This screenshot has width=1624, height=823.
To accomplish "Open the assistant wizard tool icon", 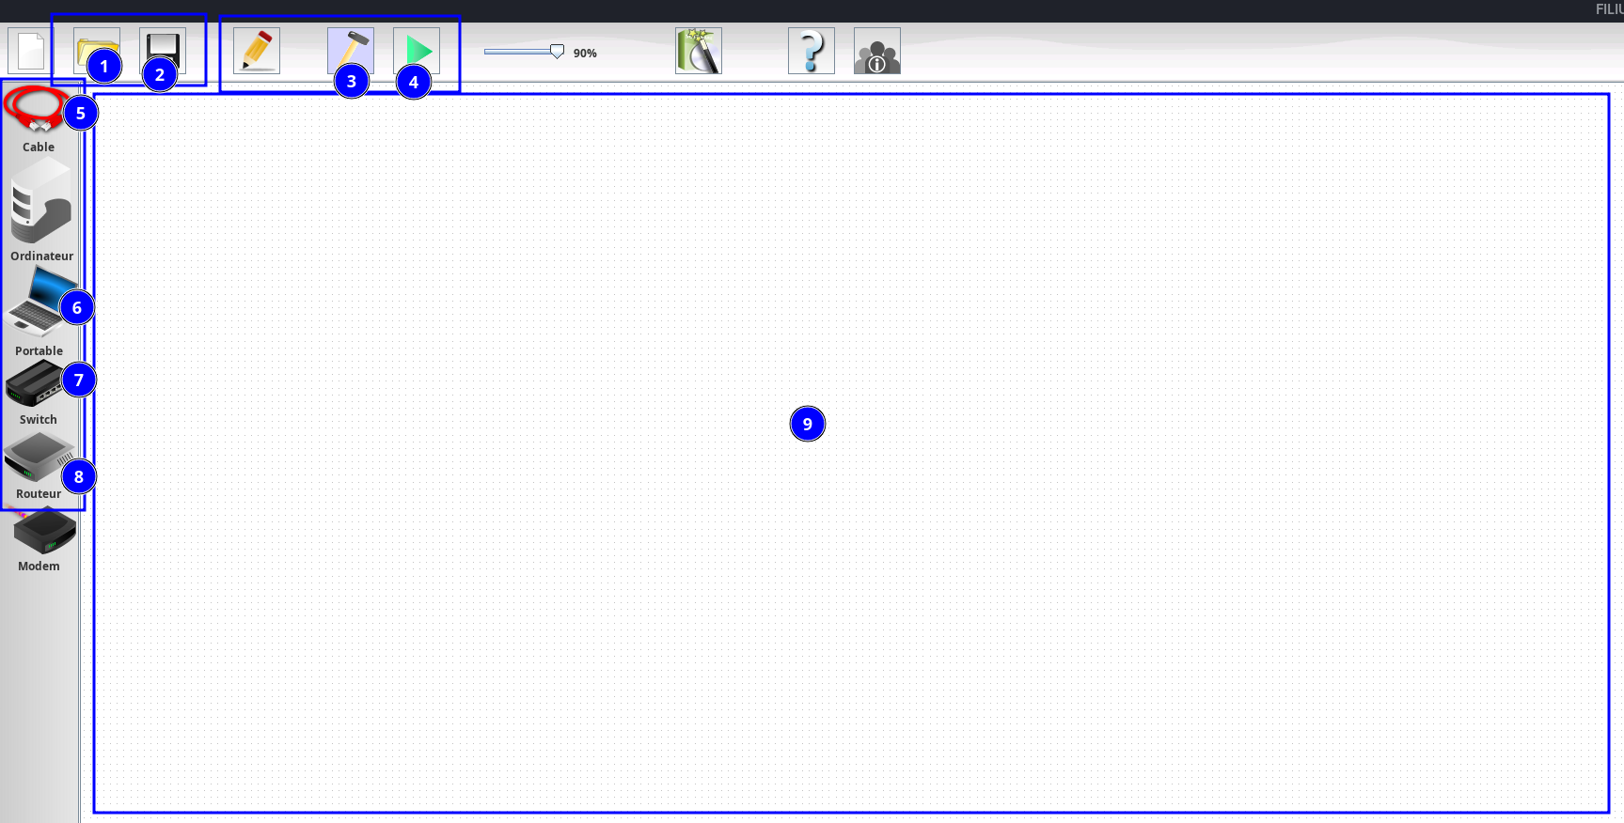I will tap(699, 51).
